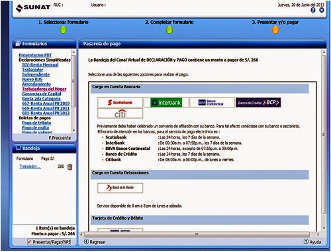
Task: Open Renta 2da Categoria form
Action: click(x=41, y=99)
